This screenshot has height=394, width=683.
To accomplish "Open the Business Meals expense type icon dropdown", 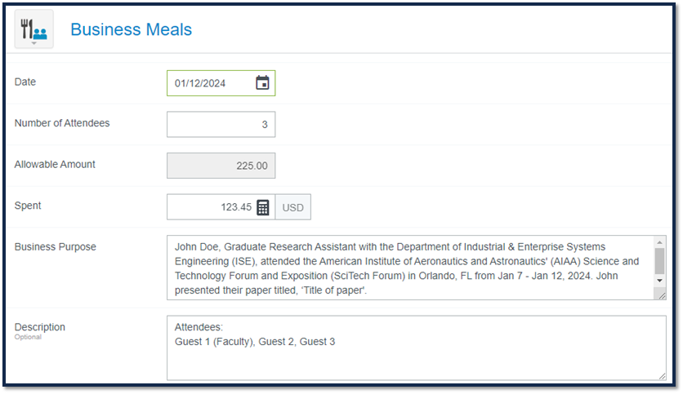I will tap(34, 29).
